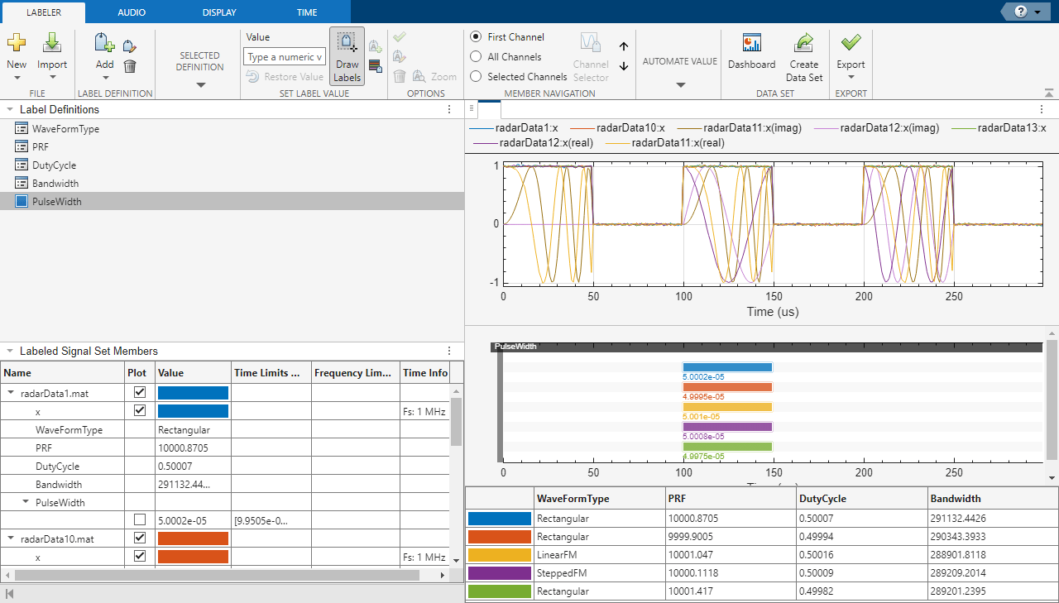This screenshot has height=603, width=1059.
Task: Uncheck Plot box for x under radarData10.mat
Action: click(x=140, y=556)
